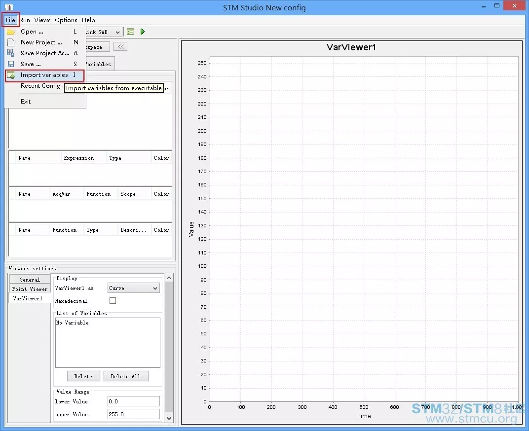Minimize the STM Studio window
This screenshot has width=529, height=431.
pos(484,6)
